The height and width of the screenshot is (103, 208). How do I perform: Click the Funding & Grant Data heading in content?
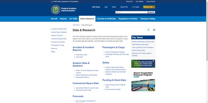tap(114, 80)
